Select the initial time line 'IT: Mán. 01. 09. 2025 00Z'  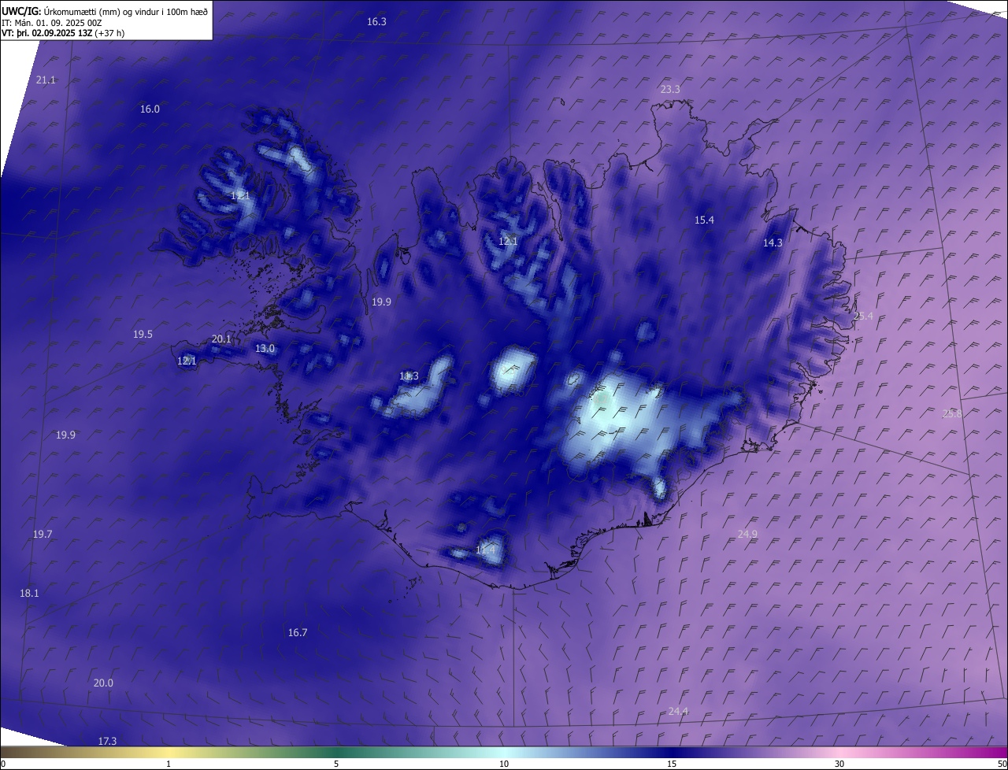(52, 23)
